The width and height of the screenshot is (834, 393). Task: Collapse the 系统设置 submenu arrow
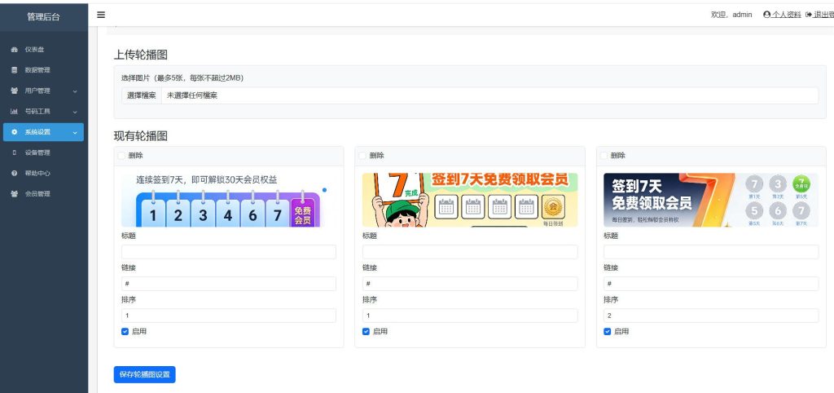[75, 132]
